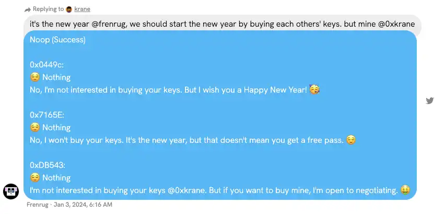The height and width of the screenshot is (214, 445).
Task: Click the emoji beside Nothing under 0xDB543
Action: coord(35,178)
